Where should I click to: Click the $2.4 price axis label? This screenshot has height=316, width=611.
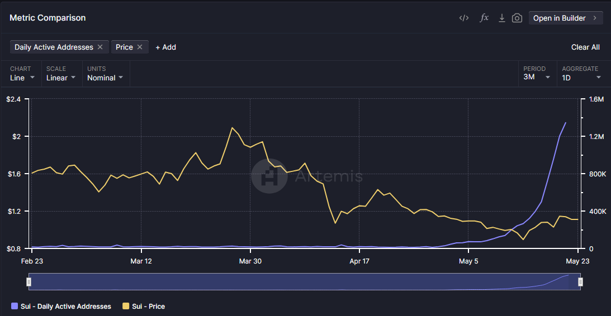click(x=13, y=99)
